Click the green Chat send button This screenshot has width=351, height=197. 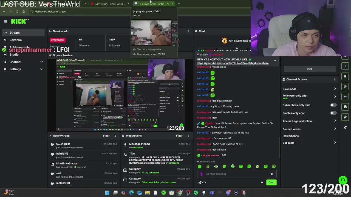click(271, 182)
